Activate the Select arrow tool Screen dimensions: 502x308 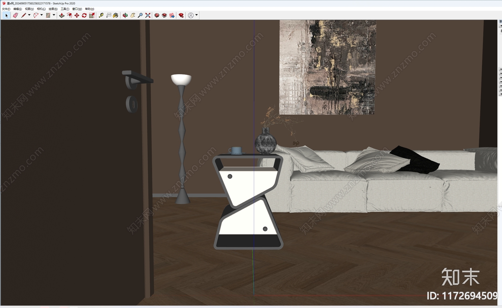[6, 15]
